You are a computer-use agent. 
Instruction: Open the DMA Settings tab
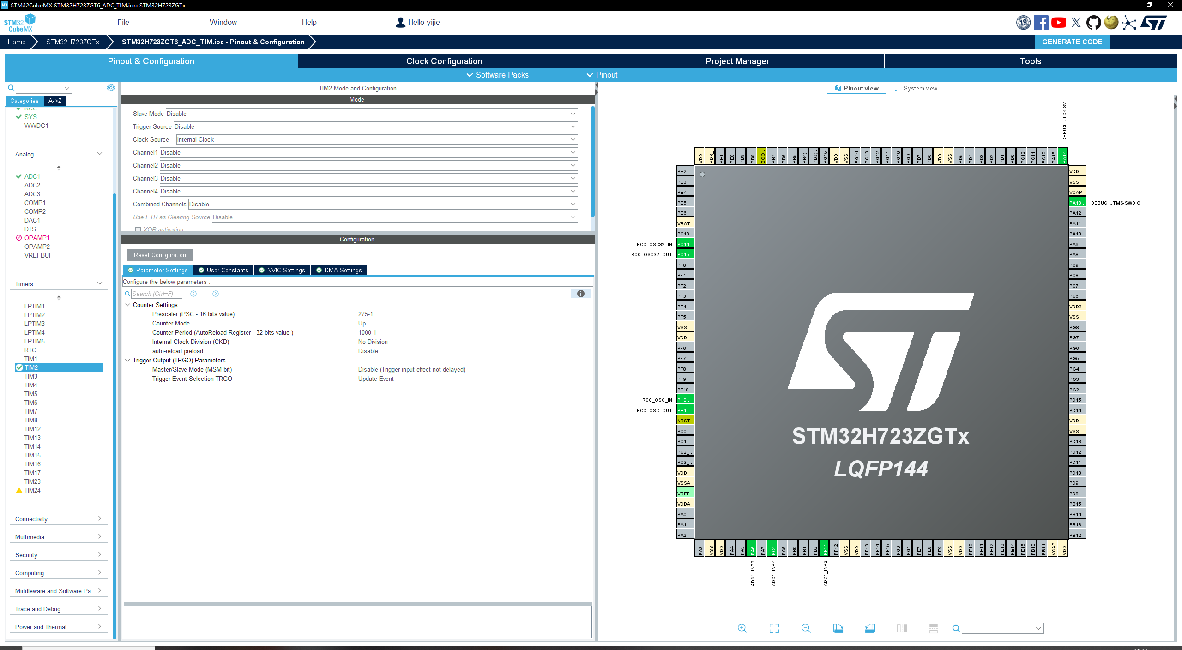click(x=339, y=270)
